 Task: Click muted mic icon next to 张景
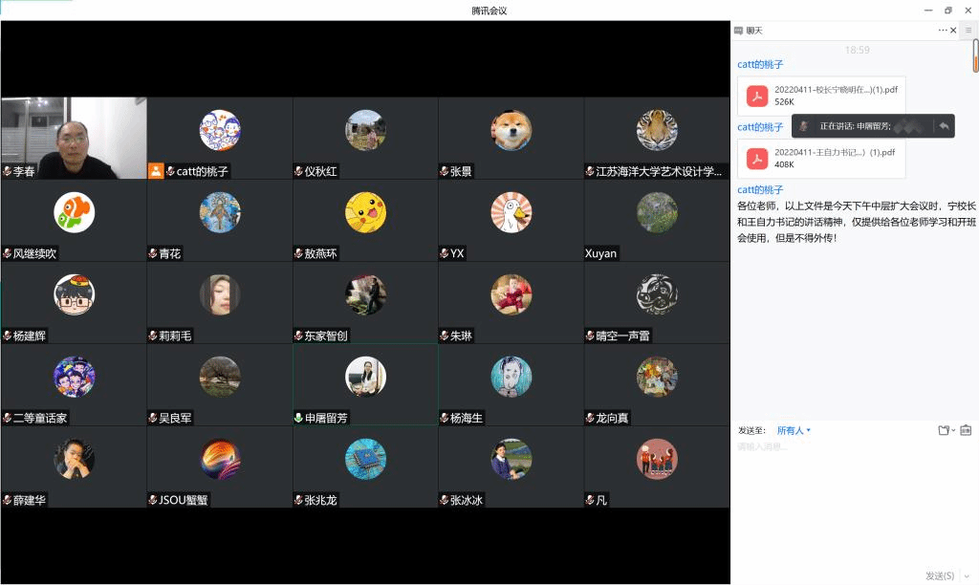click(x=445, y=172)
